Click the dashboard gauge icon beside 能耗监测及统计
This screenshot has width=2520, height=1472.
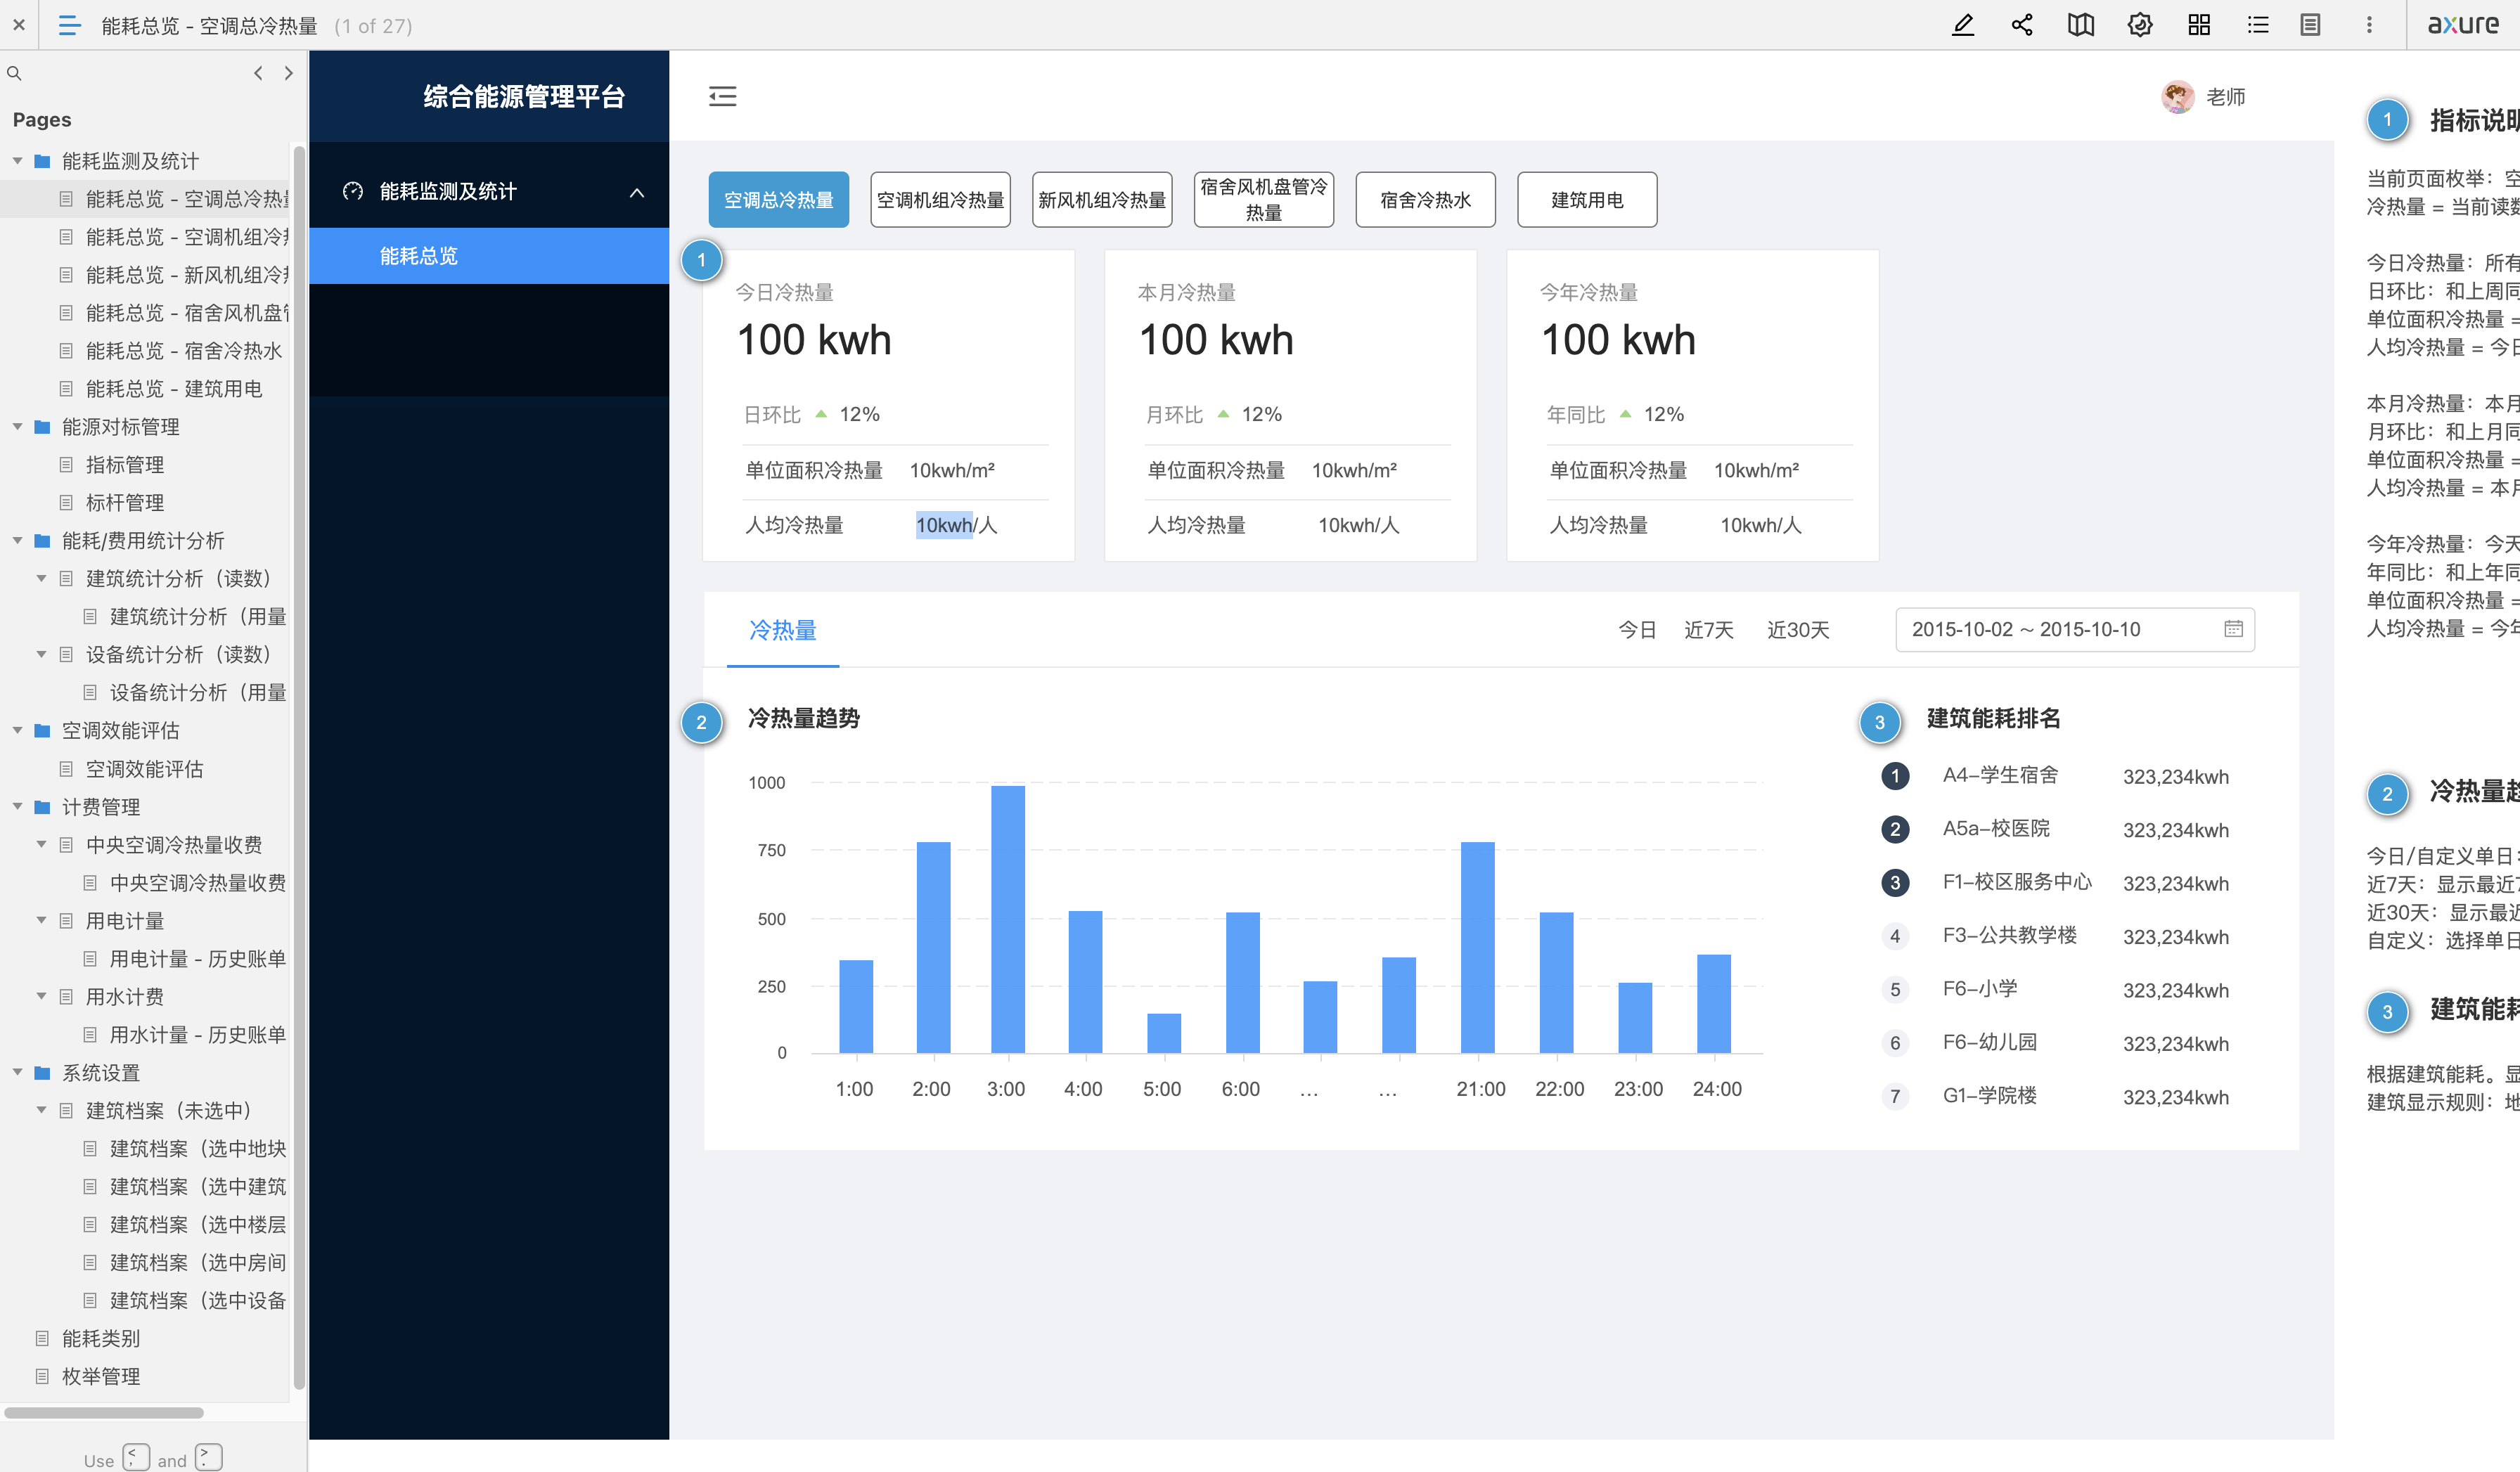[x=352, y=191]
